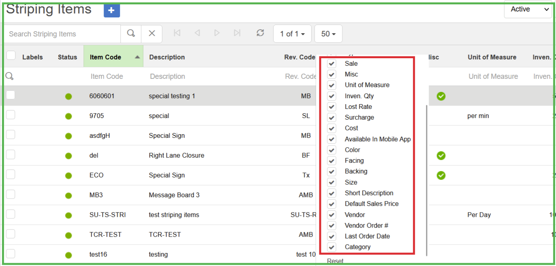Toggle the select-all checkbox in header

point(11,56)
